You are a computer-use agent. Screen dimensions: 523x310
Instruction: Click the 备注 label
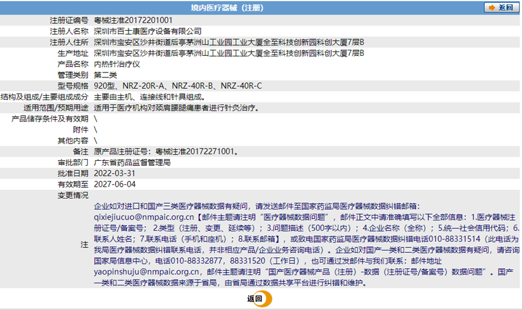tap(81, 152)
